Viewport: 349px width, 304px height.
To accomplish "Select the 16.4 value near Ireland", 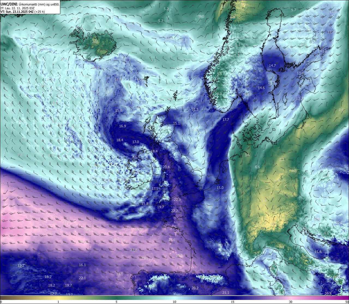I will pos(136,157).
